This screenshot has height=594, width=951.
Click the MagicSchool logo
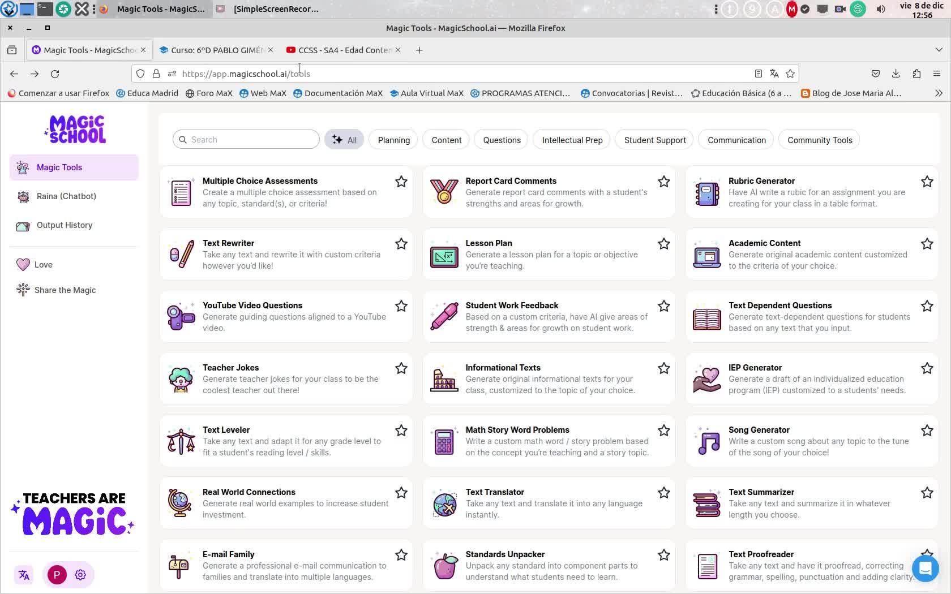[x=75, y=130]
